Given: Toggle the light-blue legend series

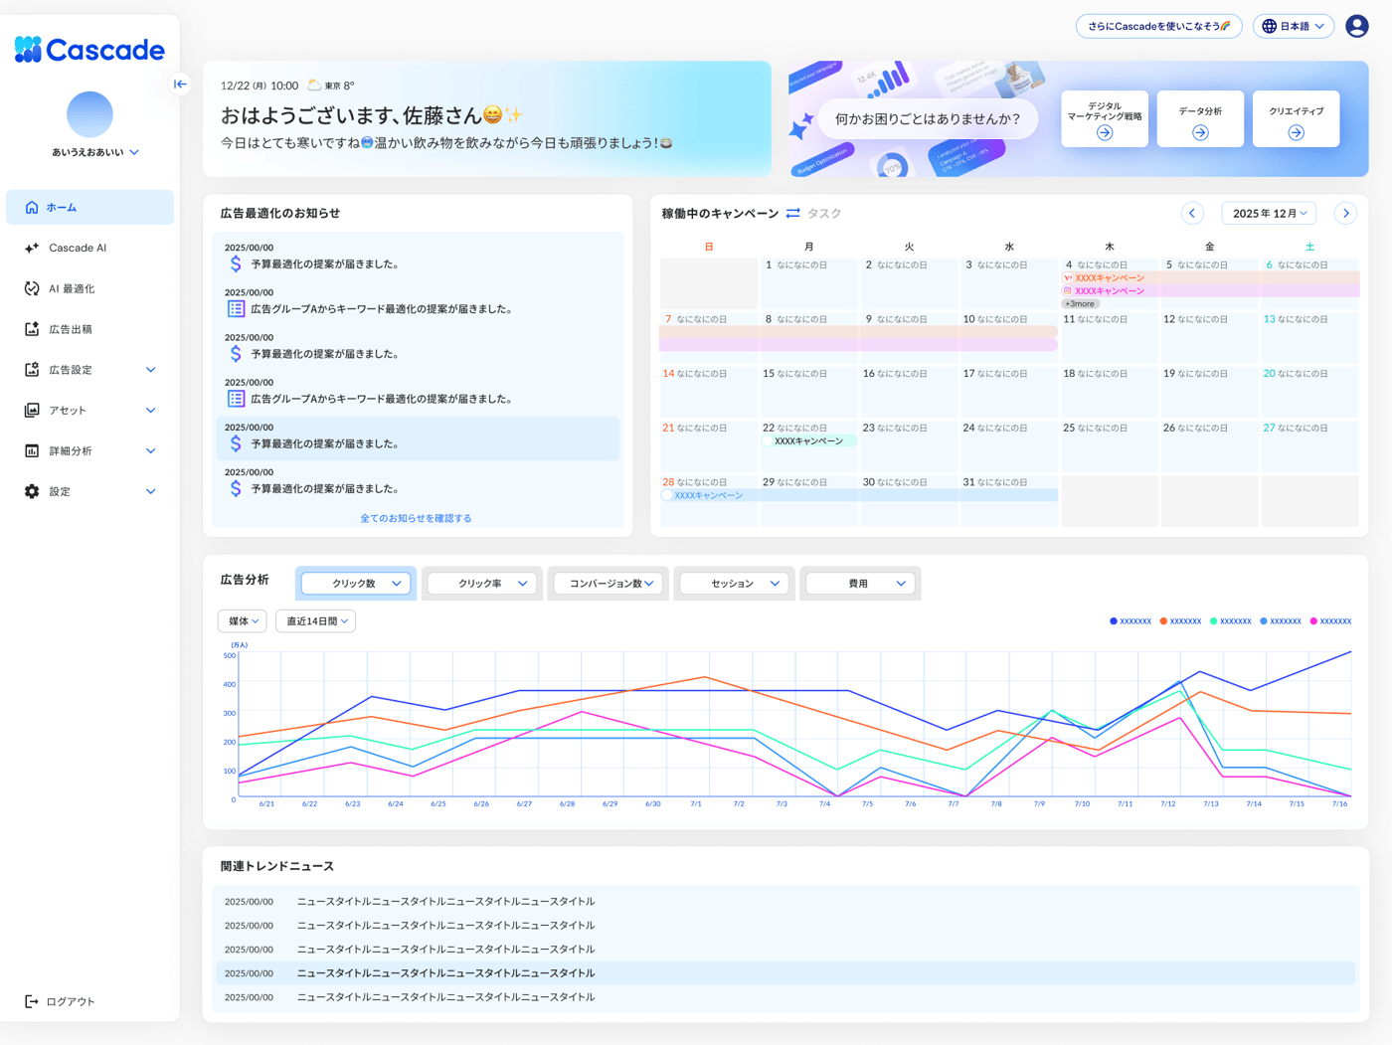Looking at the screenshot, I should pyautogui.click(x=1280, y=621).
